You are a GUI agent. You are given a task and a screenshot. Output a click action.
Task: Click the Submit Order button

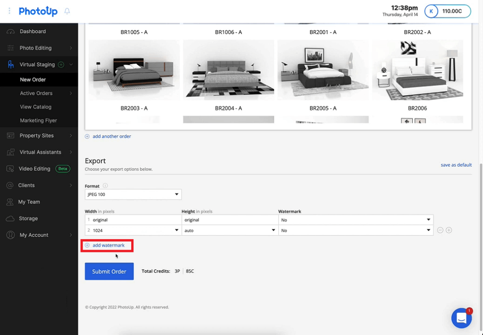(109, 271)
